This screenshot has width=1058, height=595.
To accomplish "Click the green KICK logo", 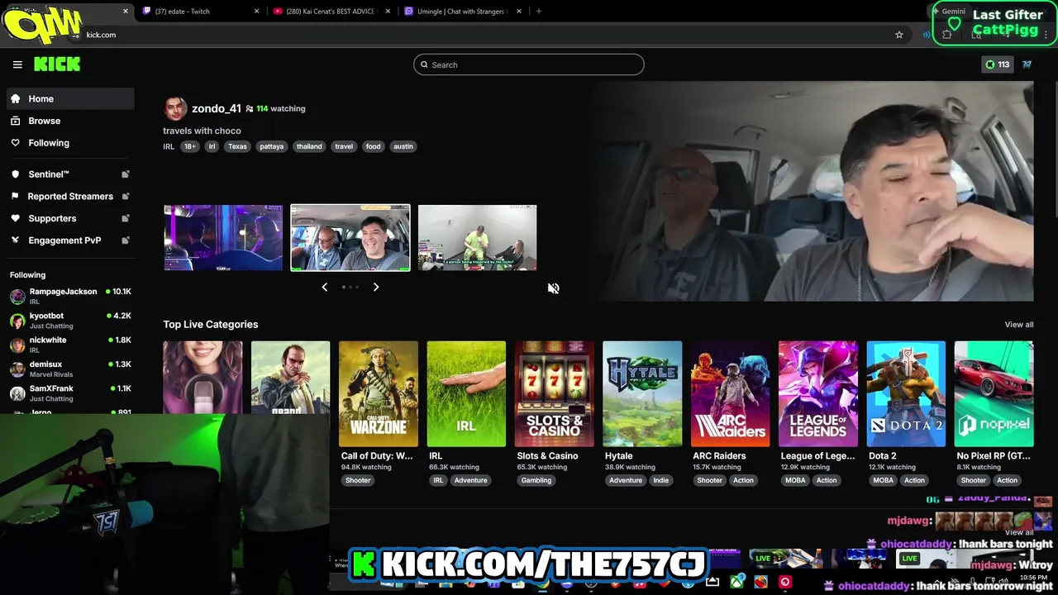I will coord(57,64).
